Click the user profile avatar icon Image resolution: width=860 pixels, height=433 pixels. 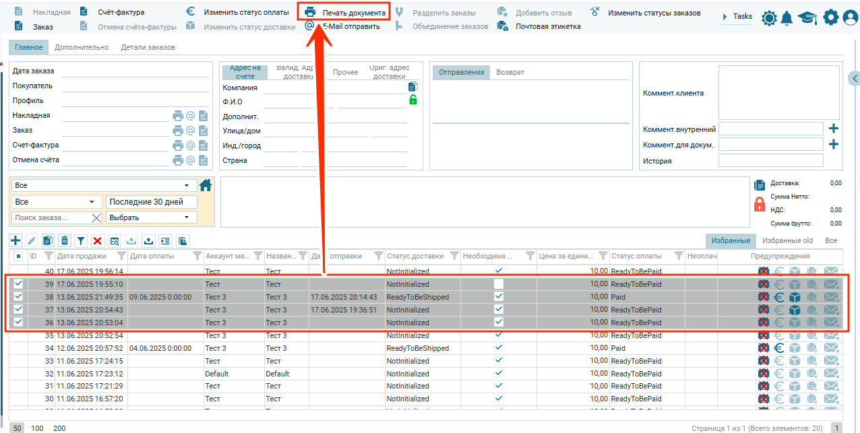850,18
